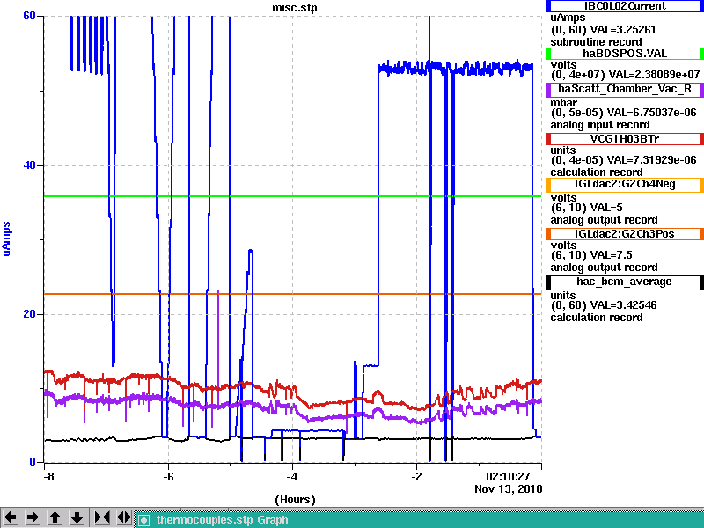Click the (Hours) x-axis label

tap(295, 499)
